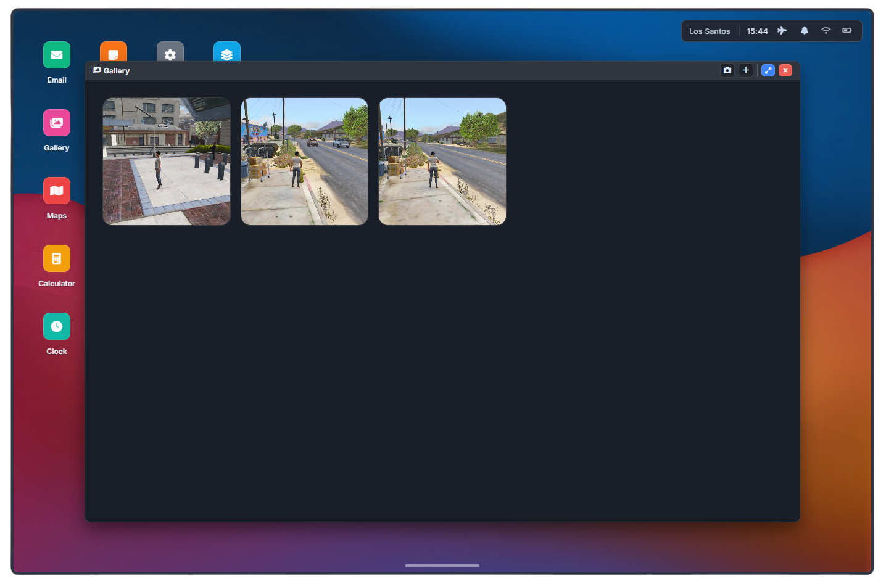Open the blue layers desktop icon

pyautogui.click(x=227, y=52)
